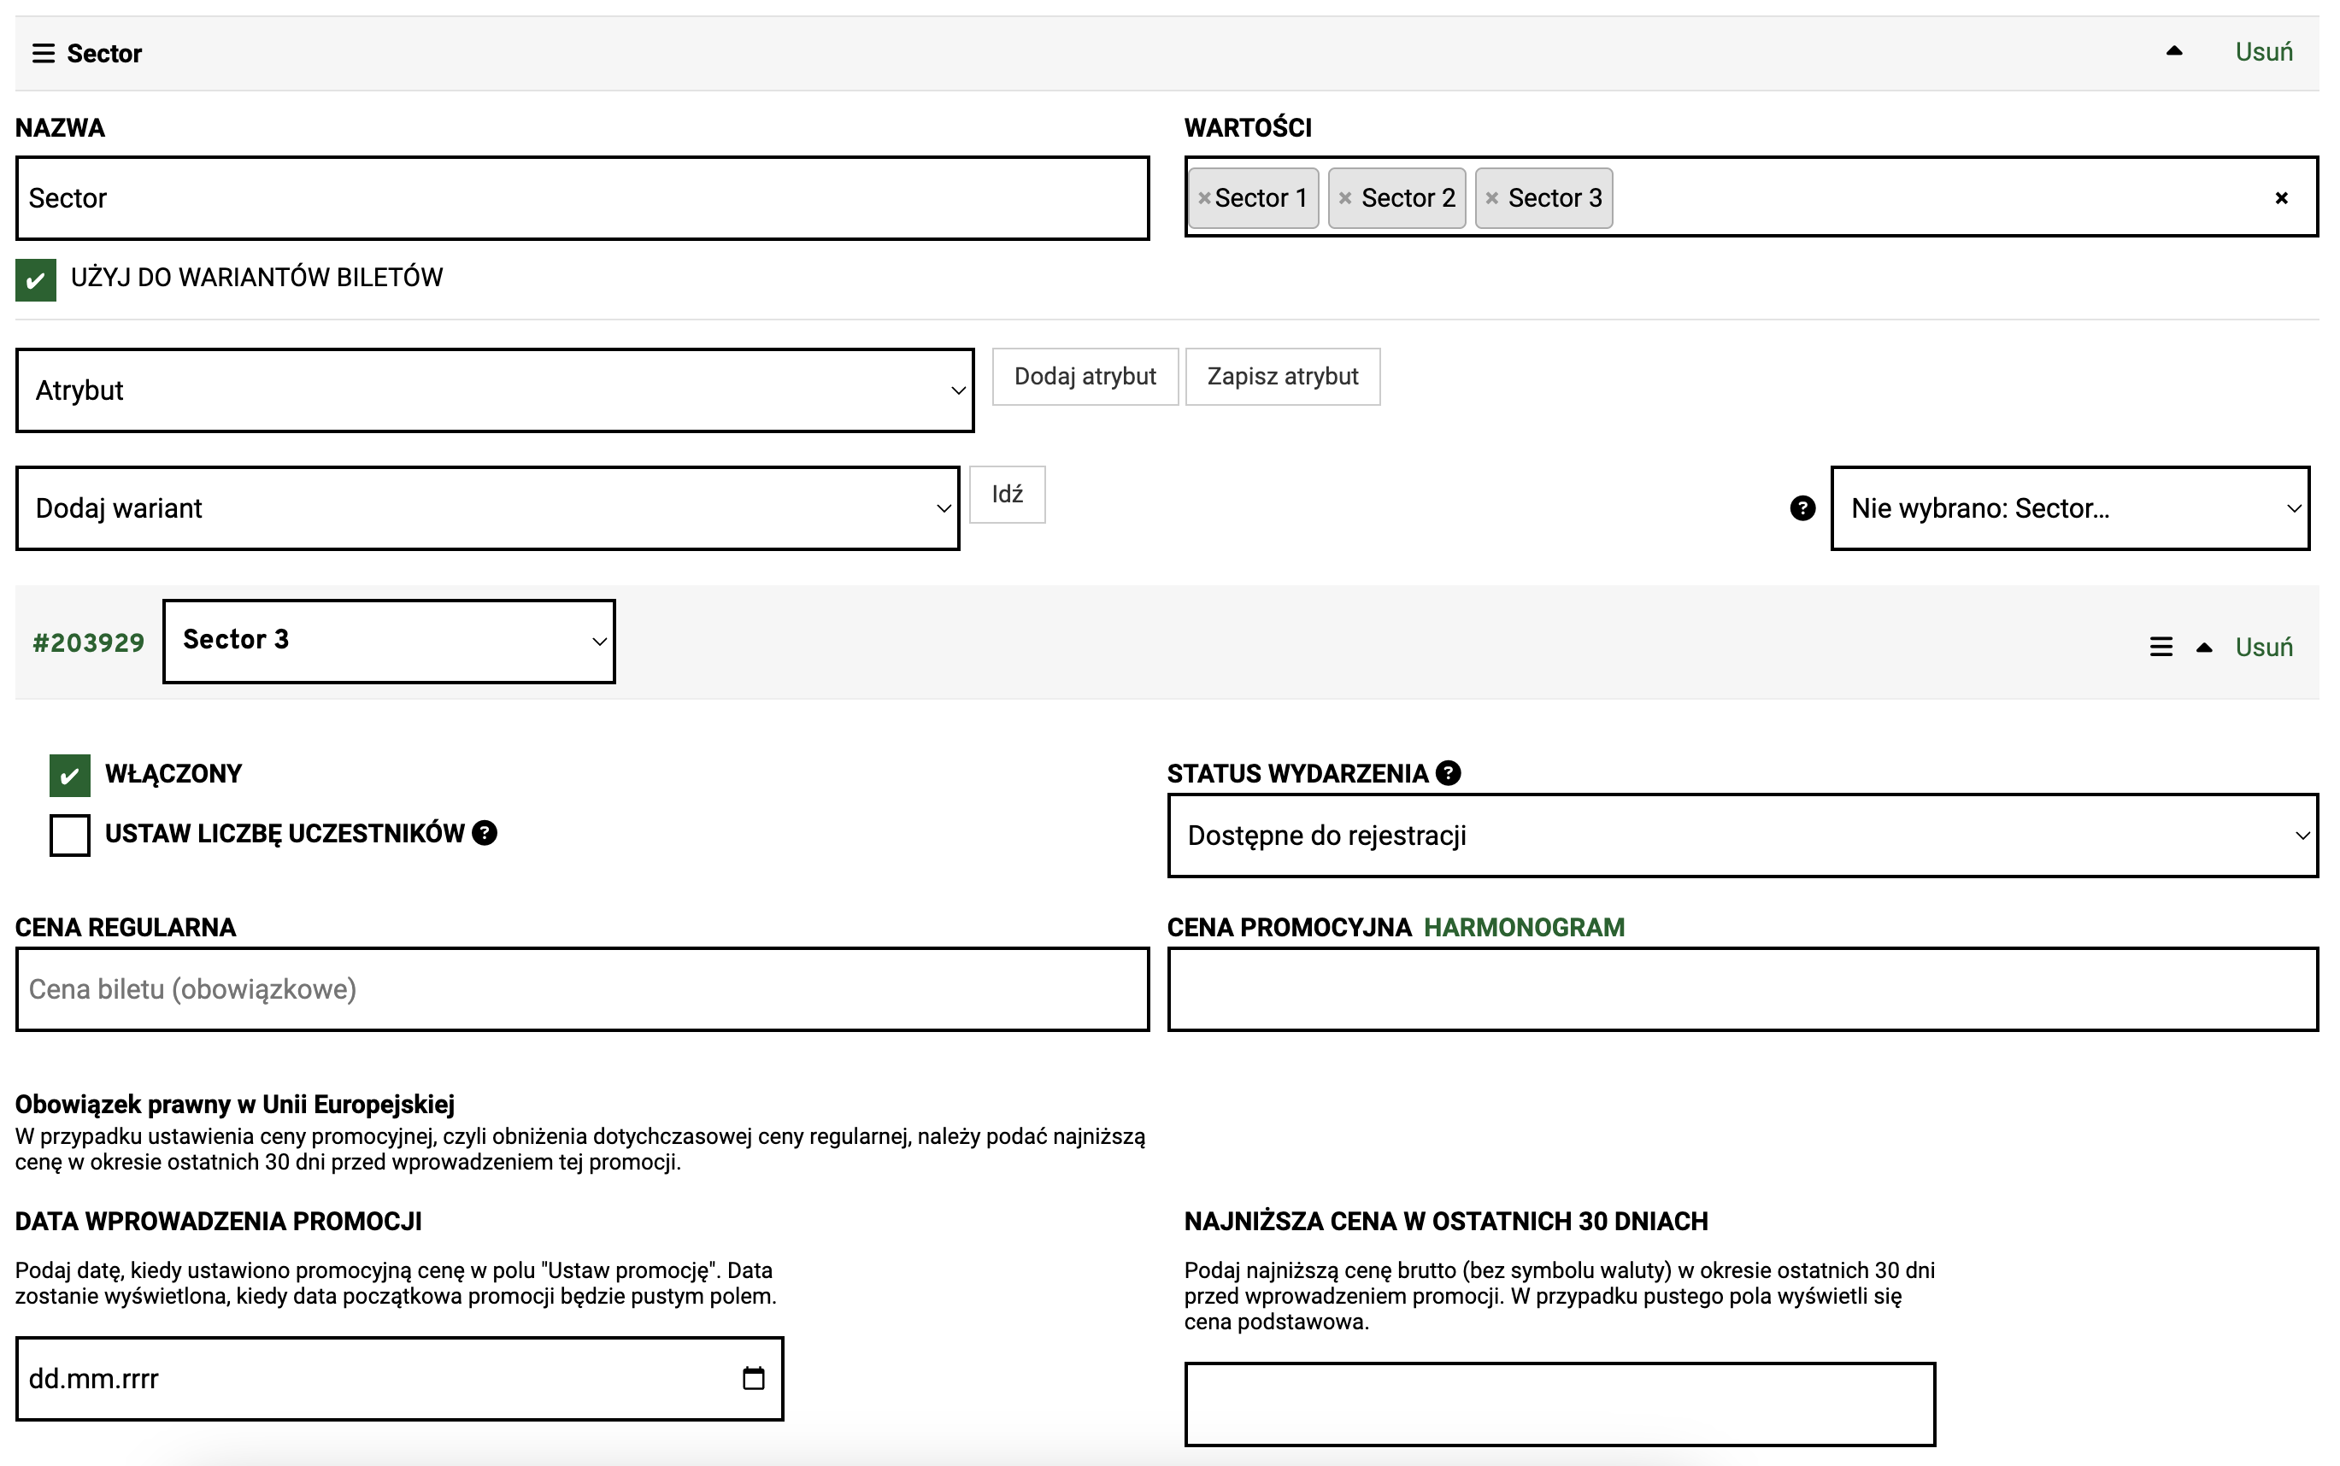2340x1466 pixels.
Task: Click variant #203929 drag handle icon
Action: pos(2161,647)
